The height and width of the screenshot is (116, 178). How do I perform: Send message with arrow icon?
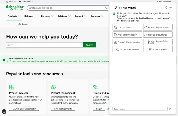pyautogui.click(x=170, y=109)
